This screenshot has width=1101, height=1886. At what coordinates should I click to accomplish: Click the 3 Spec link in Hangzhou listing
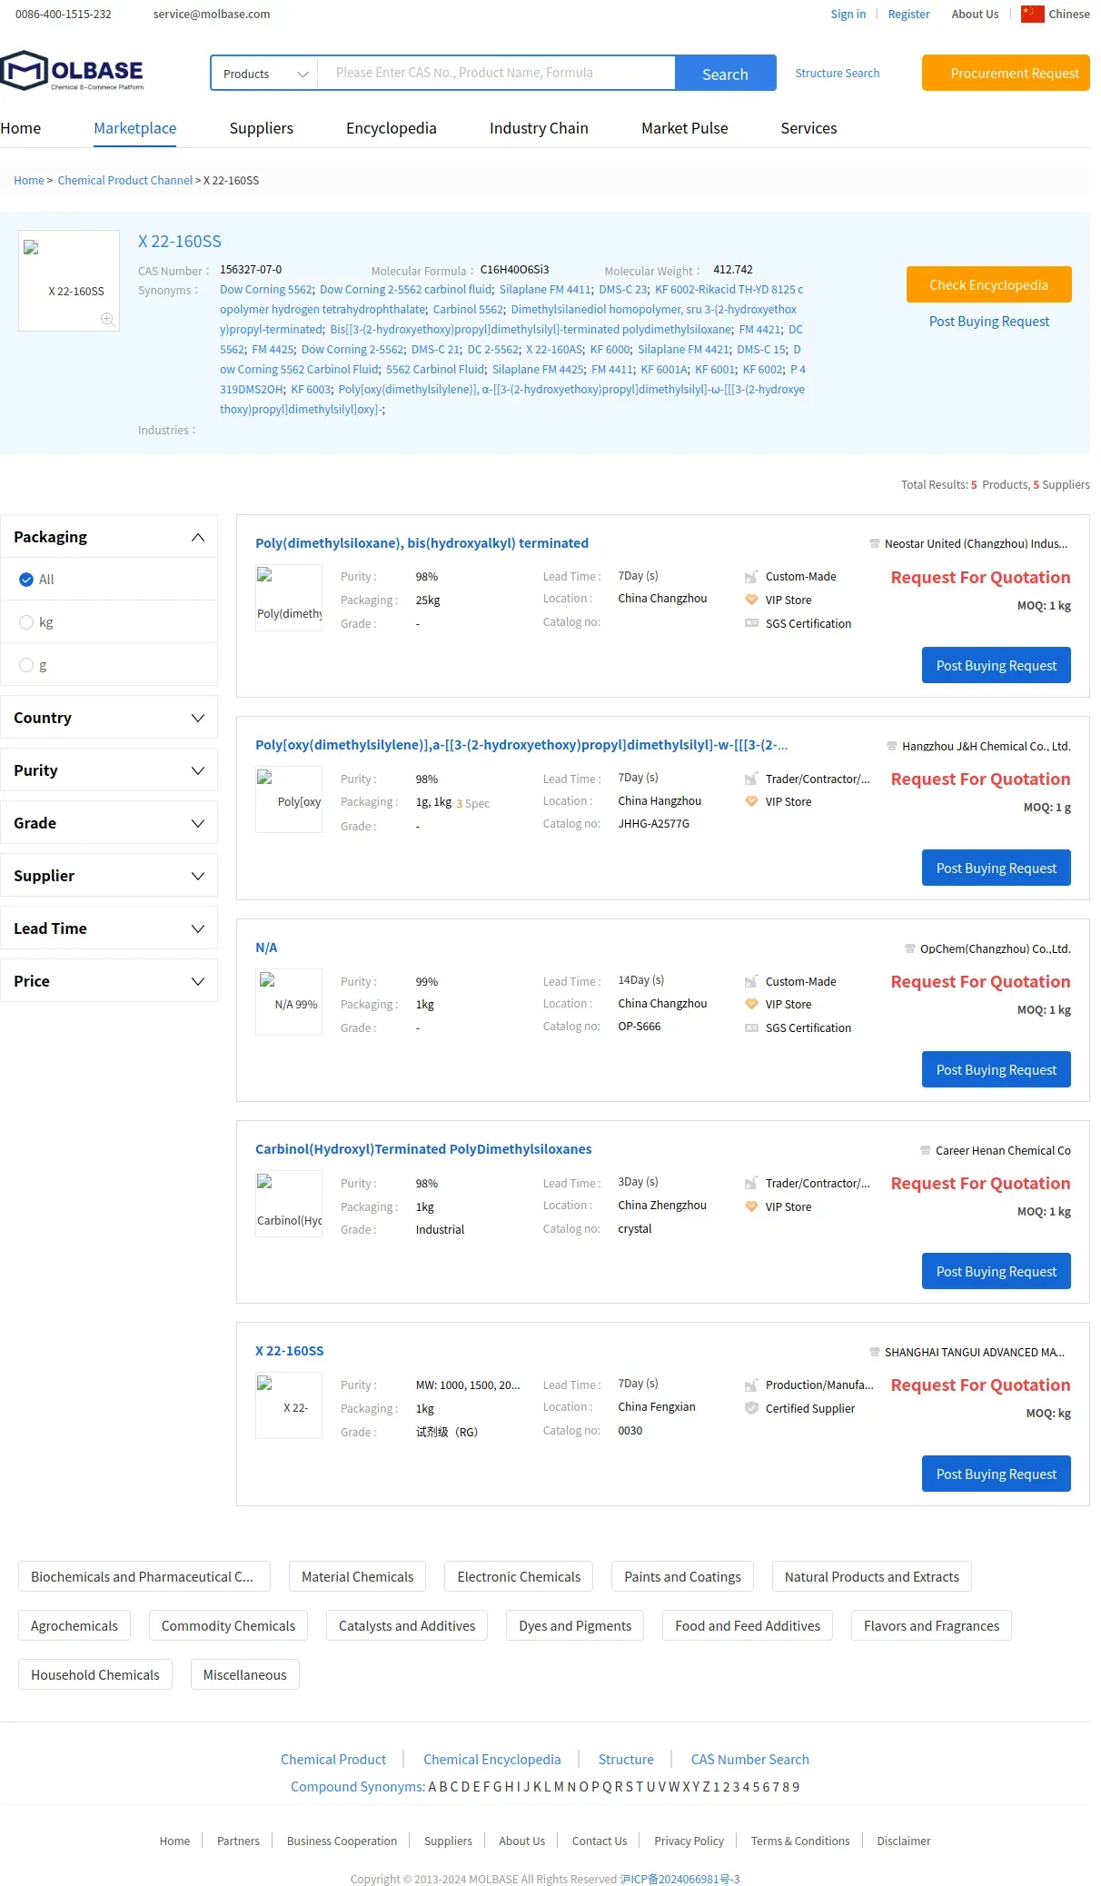point(472,803)
